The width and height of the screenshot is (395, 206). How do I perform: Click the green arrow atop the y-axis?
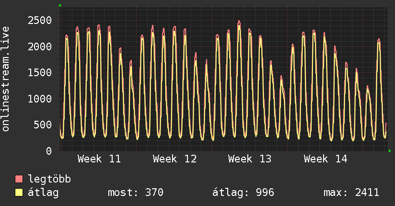(60, 5)
